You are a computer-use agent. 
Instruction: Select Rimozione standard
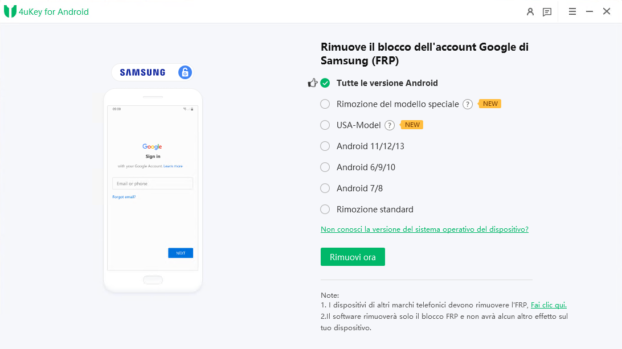click(x=325, y=209)
